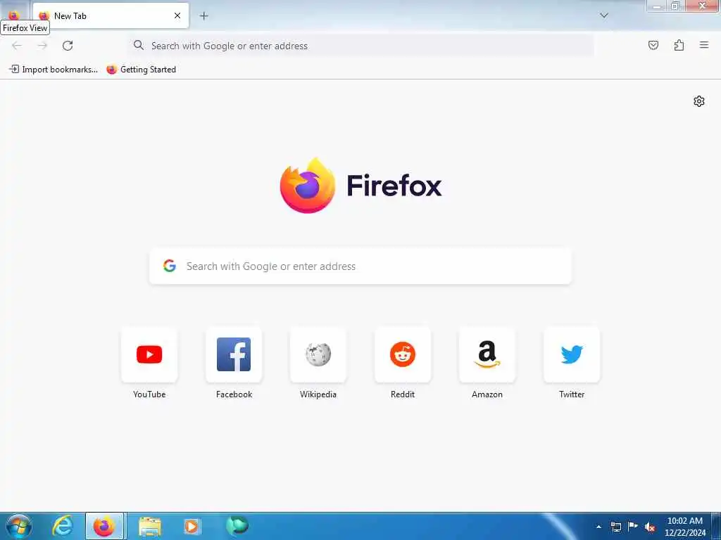Open the Extensions puzzle icon

click(x=679, y=45)
